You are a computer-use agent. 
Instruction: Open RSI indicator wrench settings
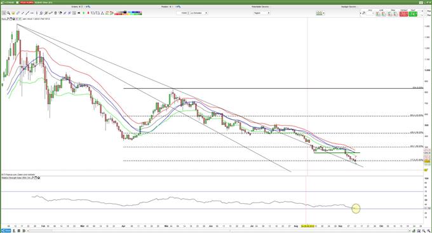pos(32,178)
